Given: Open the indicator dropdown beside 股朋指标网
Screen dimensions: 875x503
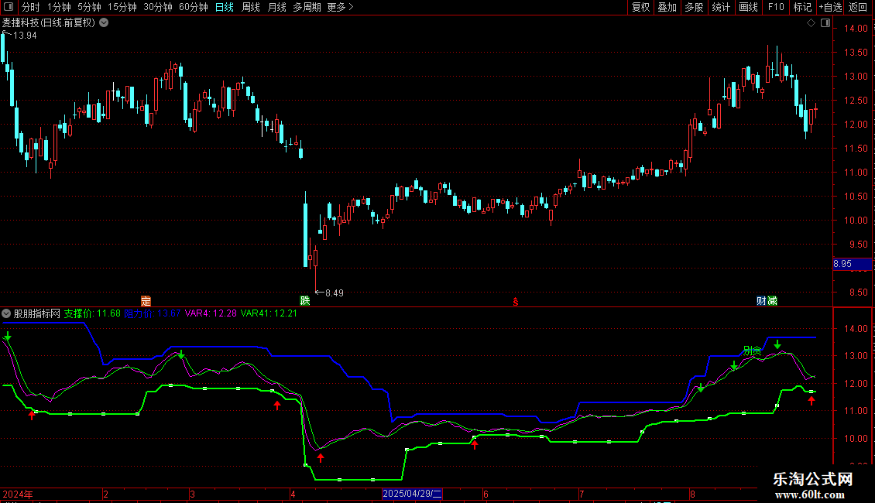Looking at the screenshot, I should click(x=6, y=313).
